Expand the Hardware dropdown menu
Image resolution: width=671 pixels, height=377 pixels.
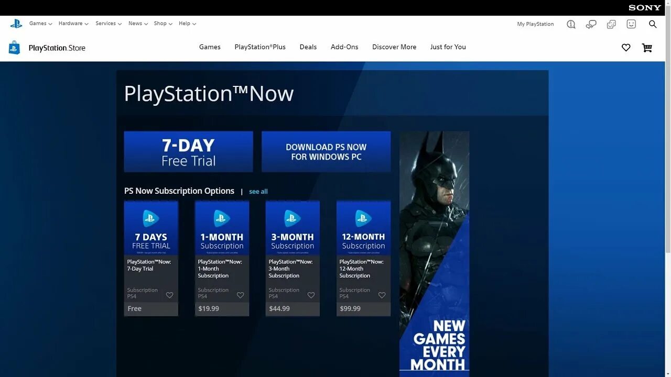[73, 24]
